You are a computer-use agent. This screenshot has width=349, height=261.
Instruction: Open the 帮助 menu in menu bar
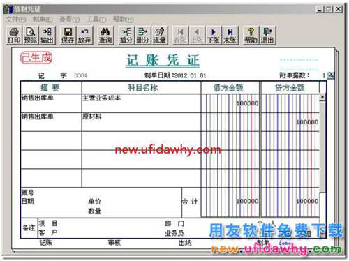coord(123,20)
